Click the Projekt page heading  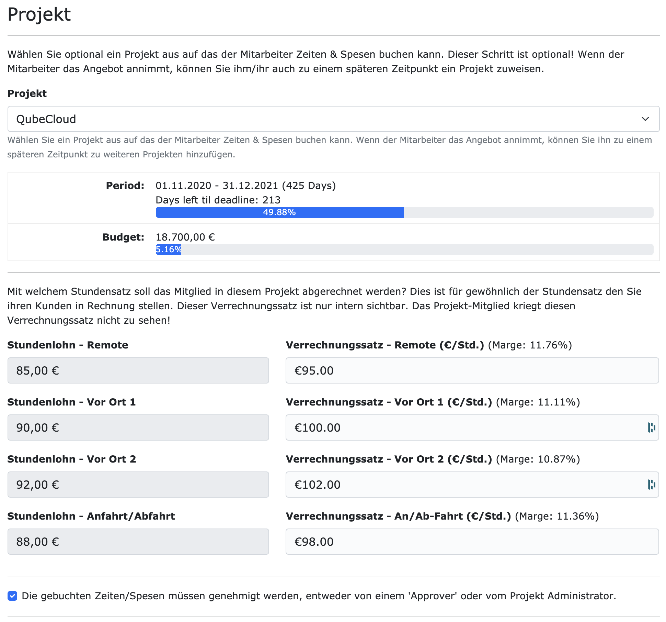click(x=39, y=14)
